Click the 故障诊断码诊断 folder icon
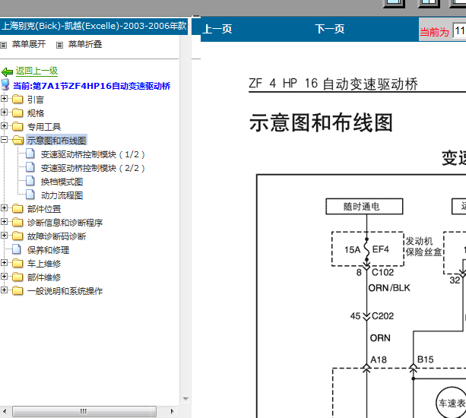Screen dimensions: 466x418 pos(17,236)
